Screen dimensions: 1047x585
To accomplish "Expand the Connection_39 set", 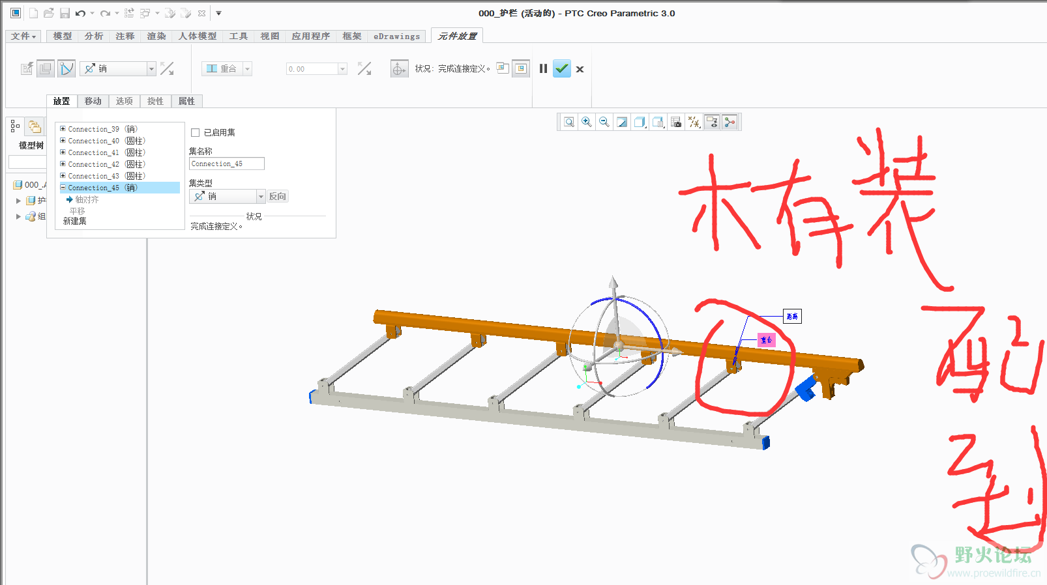I will (x=63, y=129).
